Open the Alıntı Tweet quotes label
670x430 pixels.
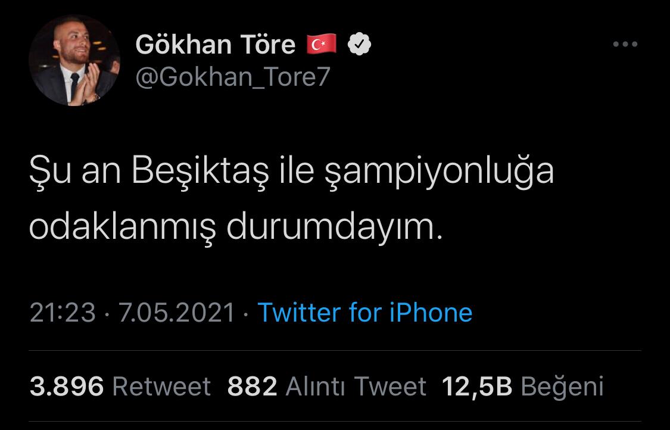coord(356,387)
